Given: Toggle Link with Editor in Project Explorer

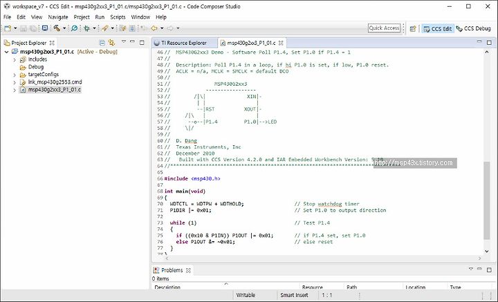Looking at the screenshot, I should [x=111, y=43].
